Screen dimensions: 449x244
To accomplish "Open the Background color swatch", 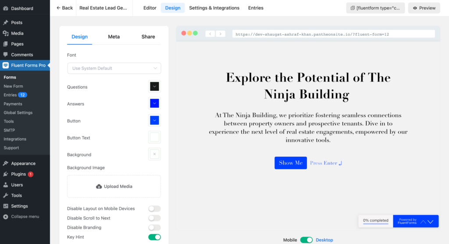I will 154,154.
